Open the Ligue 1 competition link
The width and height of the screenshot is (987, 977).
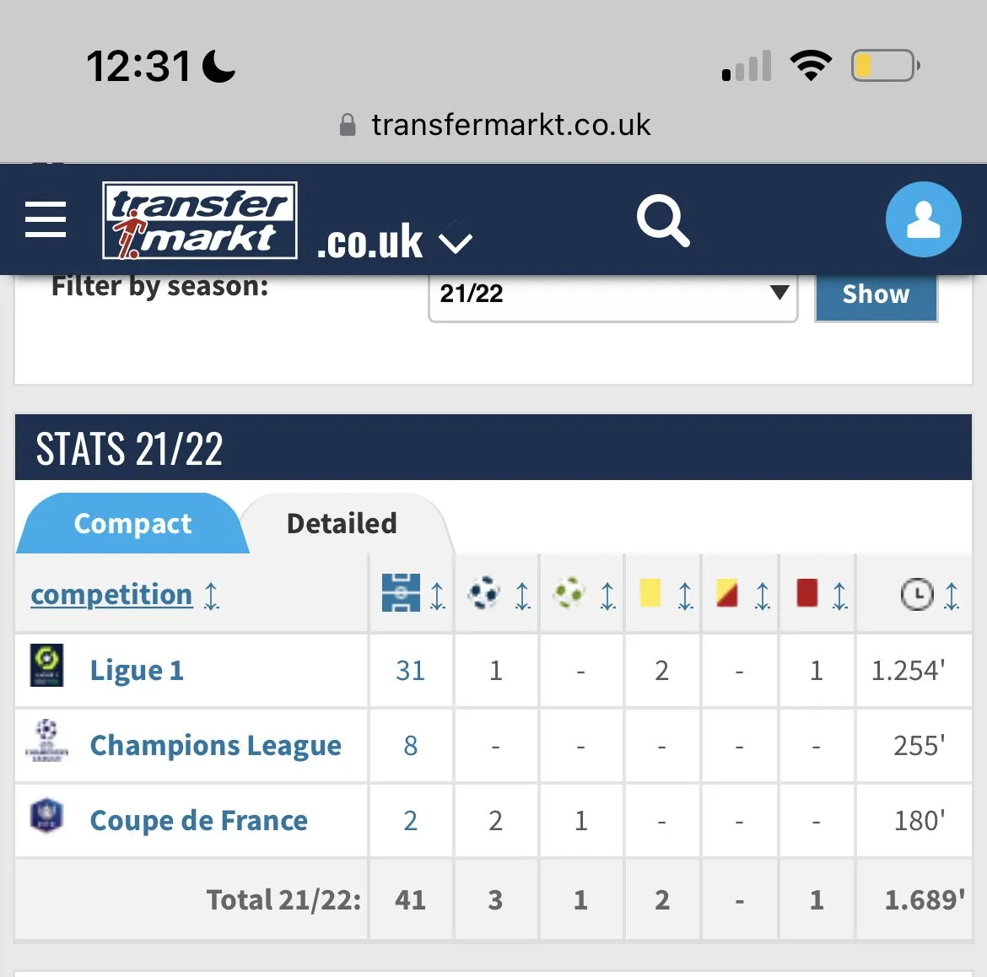click(137, 671)
